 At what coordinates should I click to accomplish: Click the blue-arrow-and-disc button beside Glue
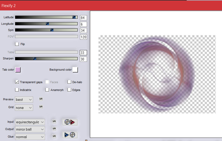[x=70, y=135]
